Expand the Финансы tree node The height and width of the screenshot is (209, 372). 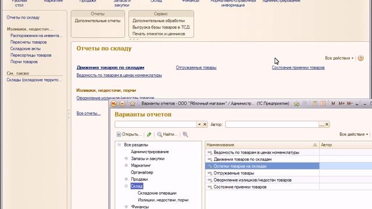126,207
